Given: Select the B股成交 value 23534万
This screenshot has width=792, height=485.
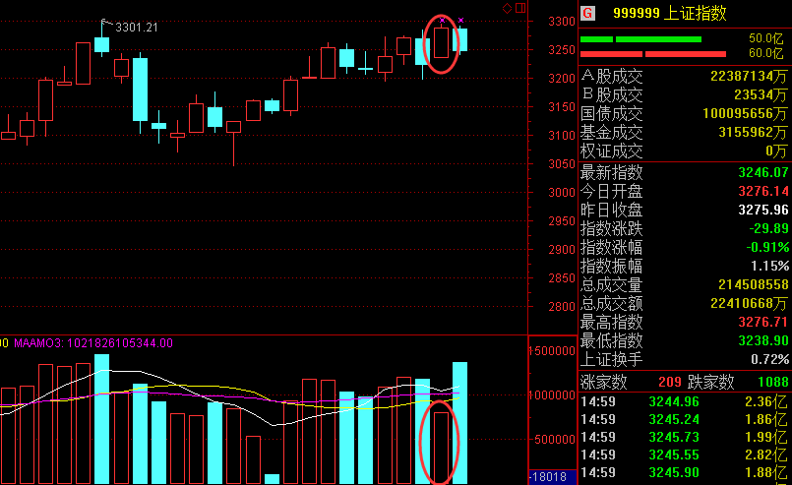Looking at the screenshot, I should pyautogui.click(x=761, y=95).
